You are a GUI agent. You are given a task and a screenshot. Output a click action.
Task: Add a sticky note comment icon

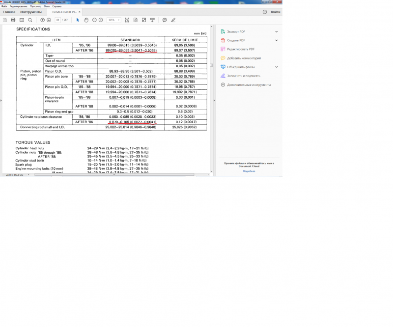click(165, 20)
